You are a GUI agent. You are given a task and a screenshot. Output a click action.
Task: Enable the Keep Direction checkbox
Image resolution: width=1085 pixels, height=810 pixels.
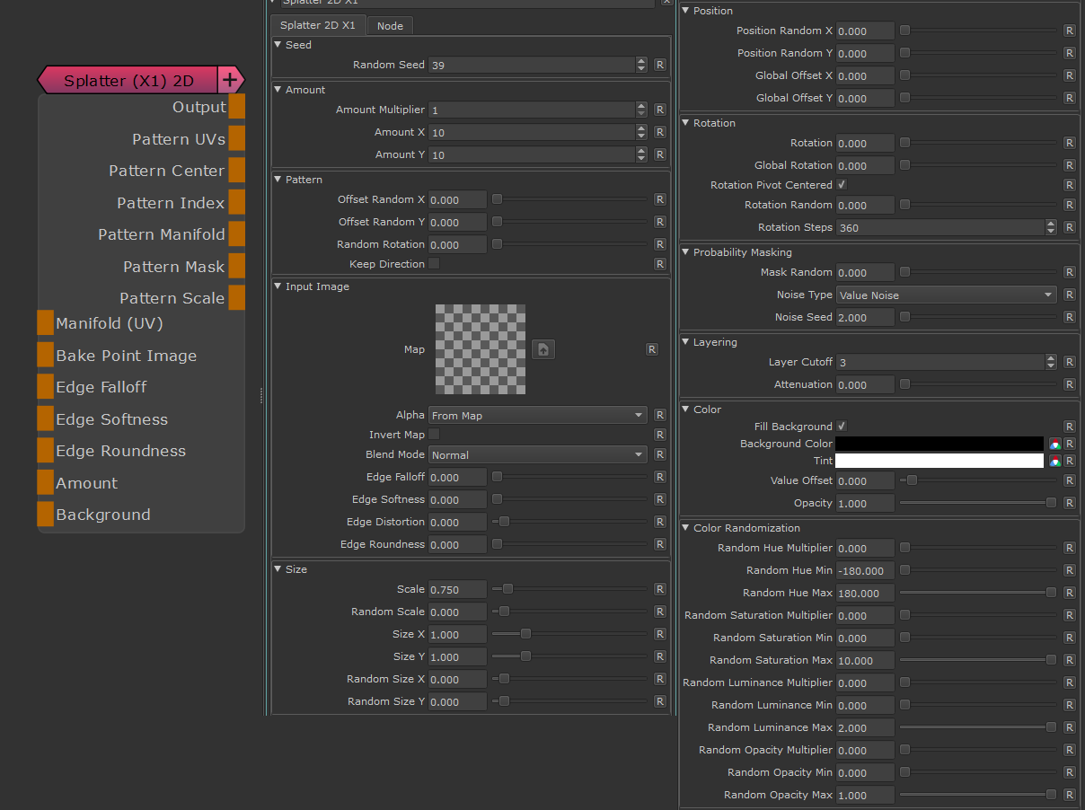point(434,264)
